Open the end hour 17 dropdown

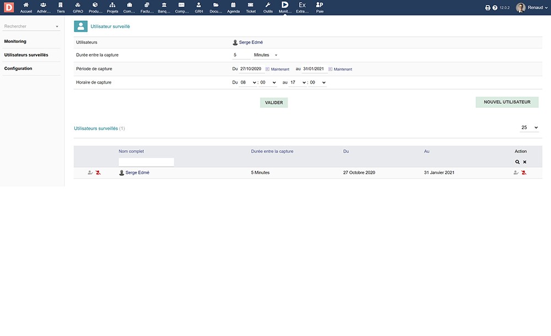298,82
